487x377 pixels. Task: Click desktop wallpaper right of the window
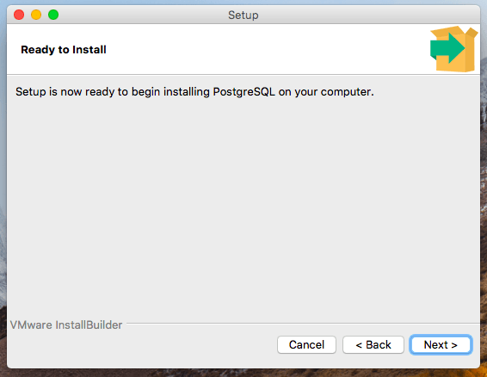484,187
